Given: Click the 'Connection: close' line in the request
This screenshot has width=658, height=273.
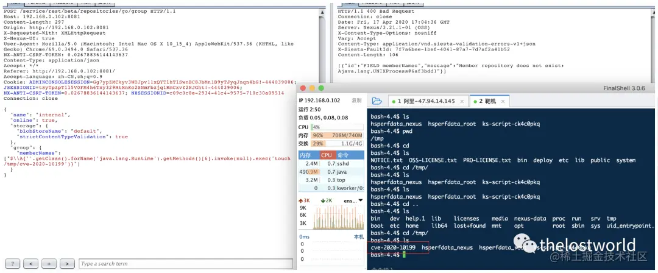Looking at the screenshot, I should (x=30, y=98).
